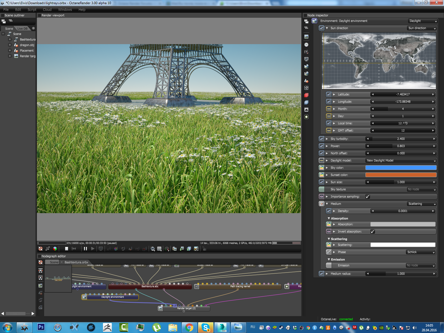Click the lock icon in viewport toolbar

(204, 249)
